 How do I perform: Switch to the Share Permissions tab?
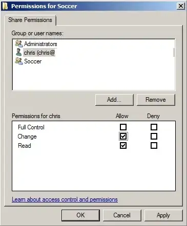pyautogui.click(x=30, y=20)
